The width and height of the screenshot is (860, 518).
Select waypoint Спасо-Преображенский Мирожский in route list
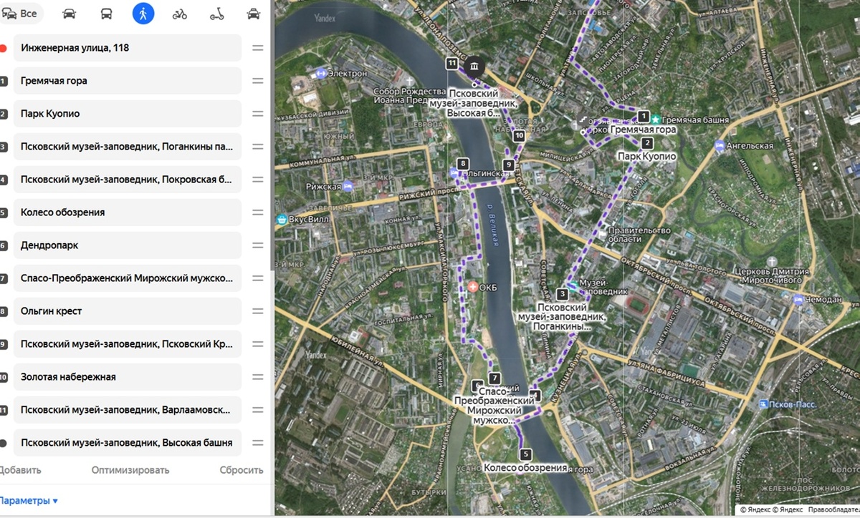[128, 278]
